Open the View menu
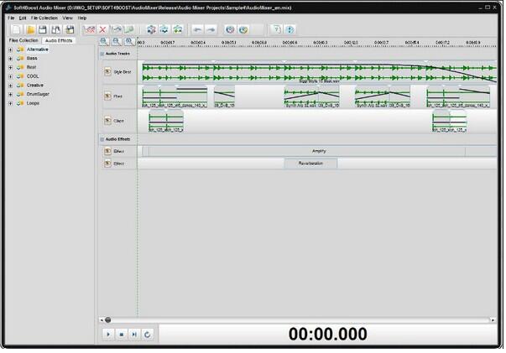506x353 pixels. click(67, 18)
